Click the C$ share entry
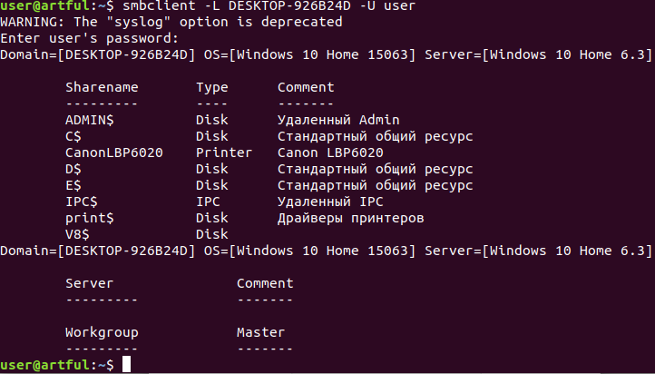Screen dimensions: 655x374 (x=73, y=137)
